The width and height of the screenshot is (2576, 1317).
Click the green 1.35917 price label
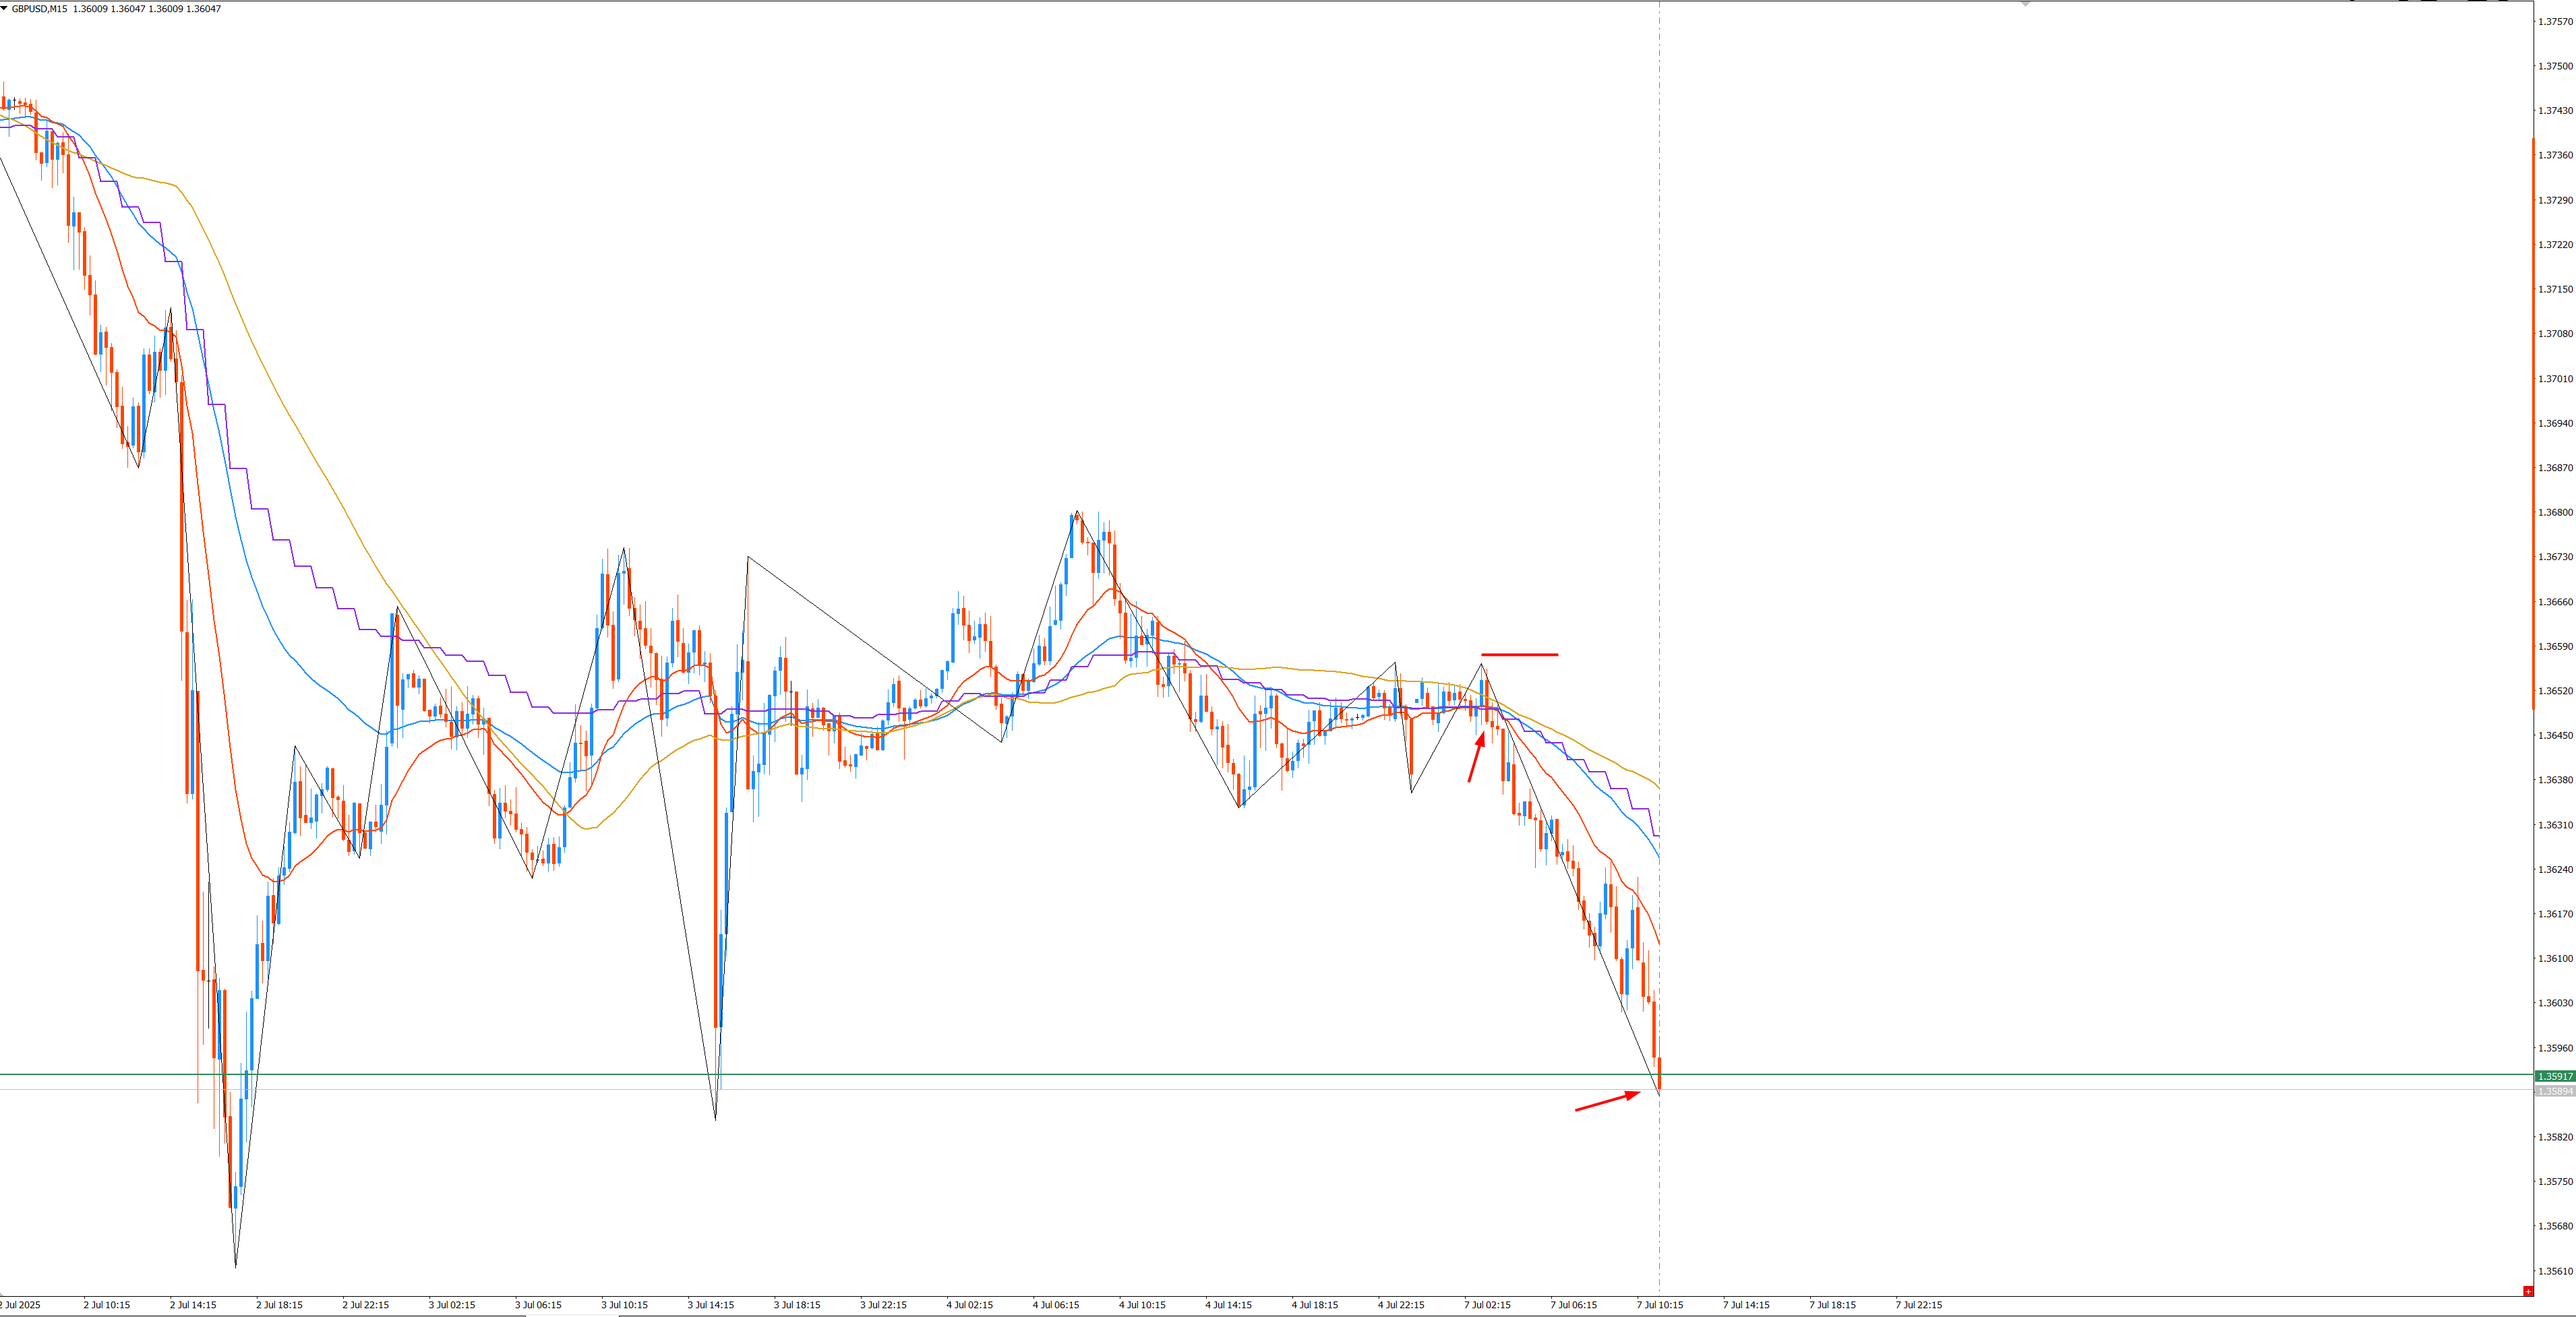point(2555,1076)
